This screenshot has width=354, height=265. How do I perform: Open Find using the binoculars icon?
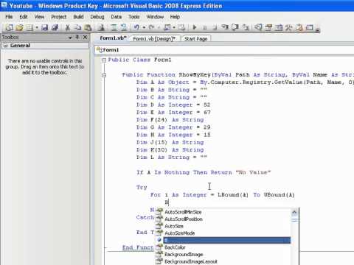[101, 27]
